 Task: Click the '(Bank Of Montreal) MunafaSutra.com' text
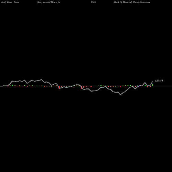point(132,2)
